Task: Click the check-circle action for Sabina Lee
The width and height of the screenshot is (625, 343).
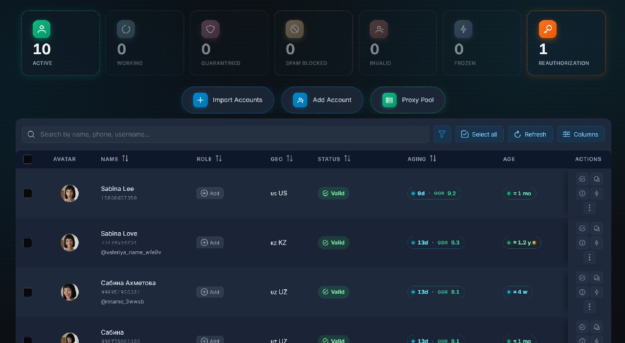Action: pyautogui.click(x=582, y=179)
